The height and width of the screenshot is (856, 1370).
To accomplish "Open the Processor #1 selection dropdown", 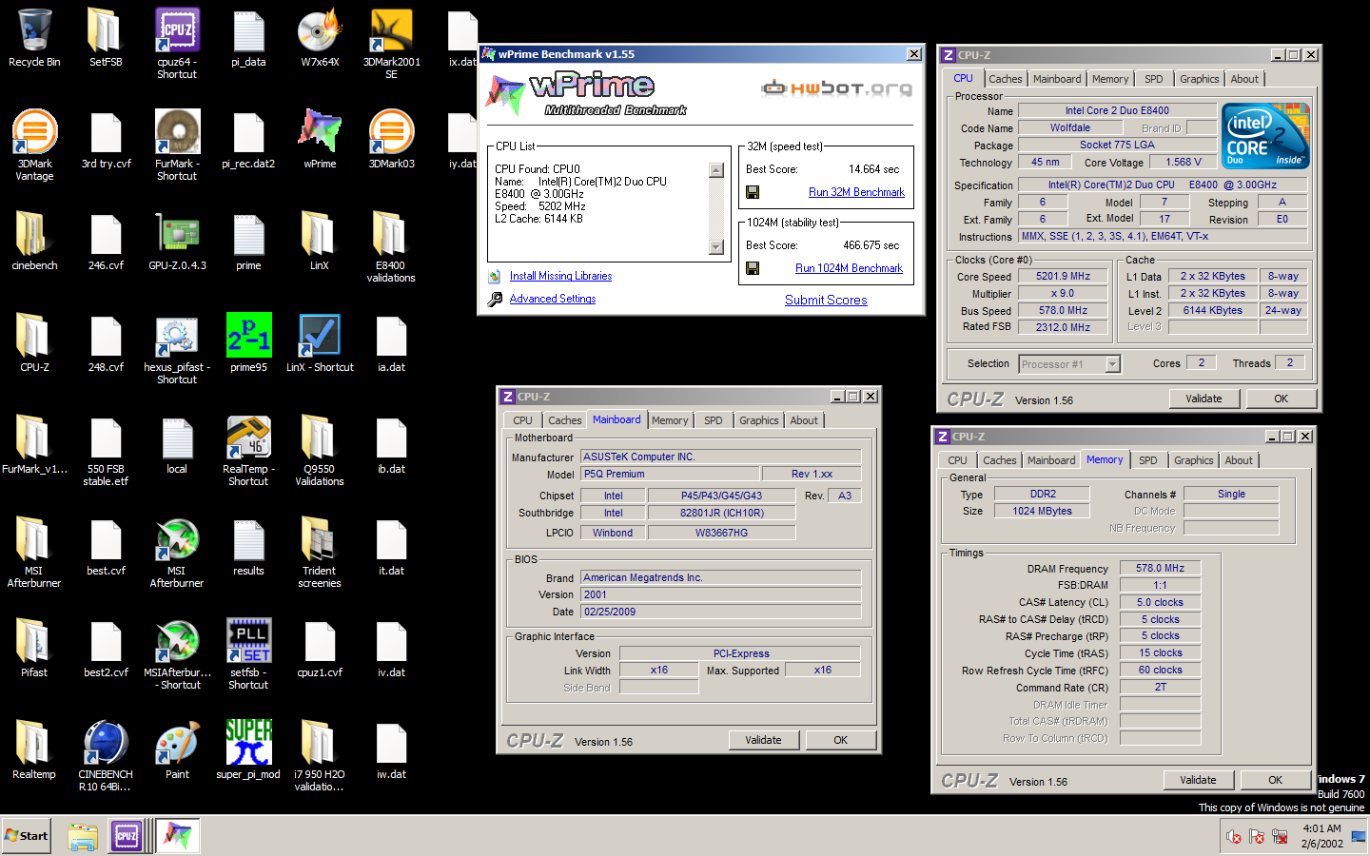I will [1069, 364].
